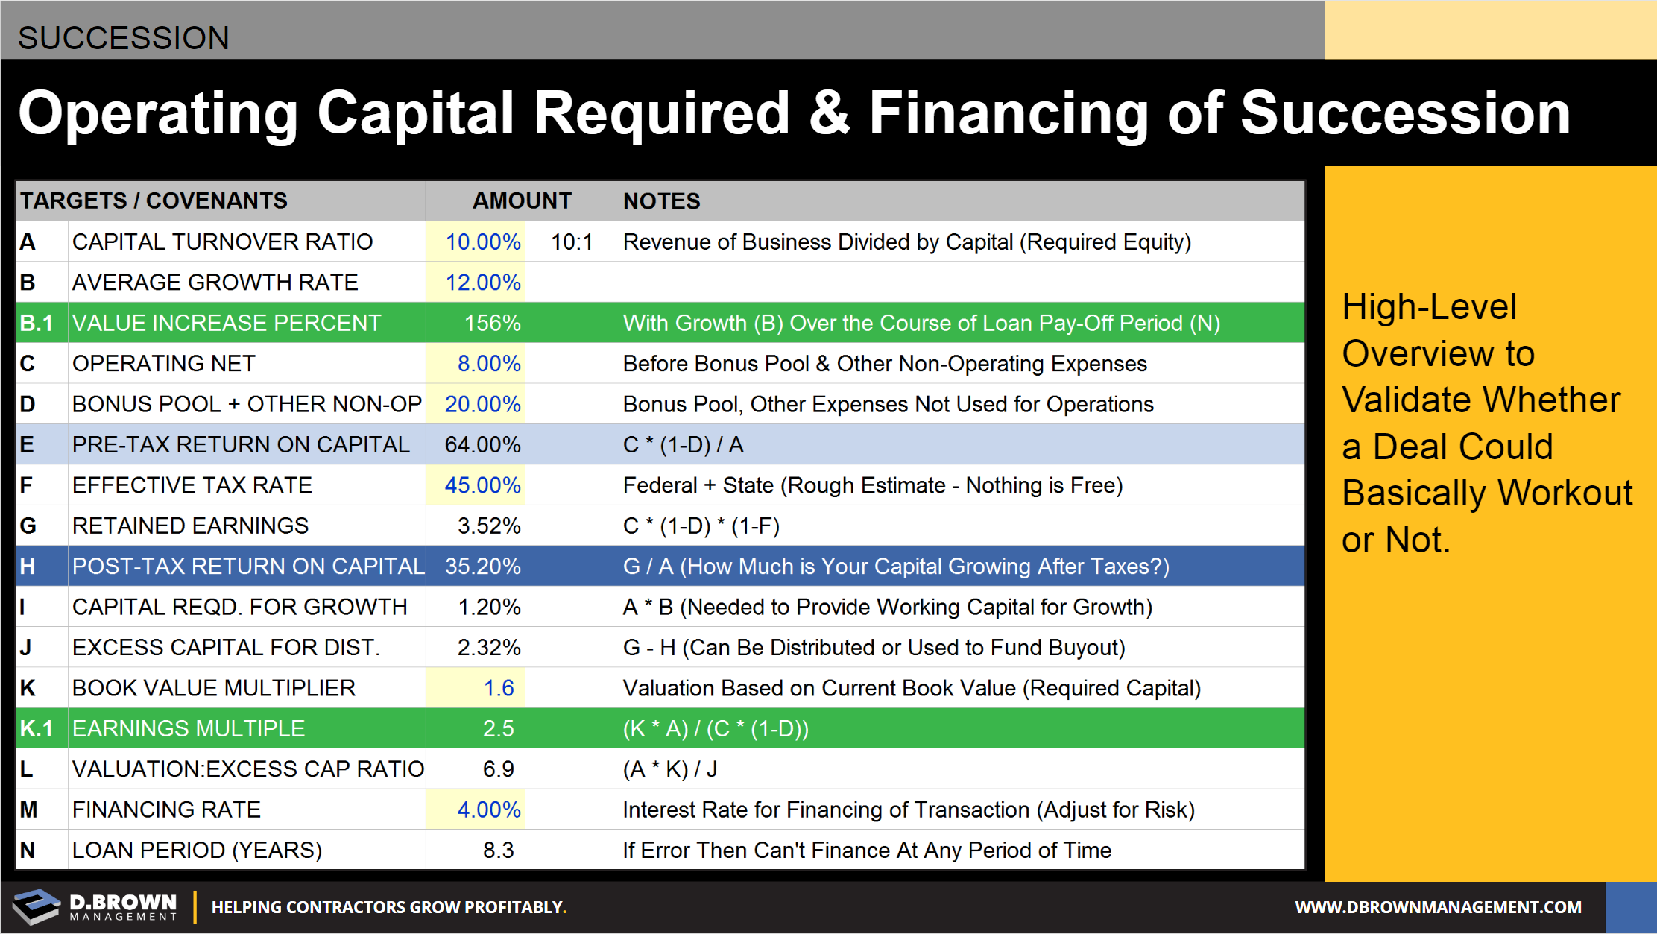Click the blue square in bottom-right corner
Screen dimensions: 1657x934
(1631, 907)
